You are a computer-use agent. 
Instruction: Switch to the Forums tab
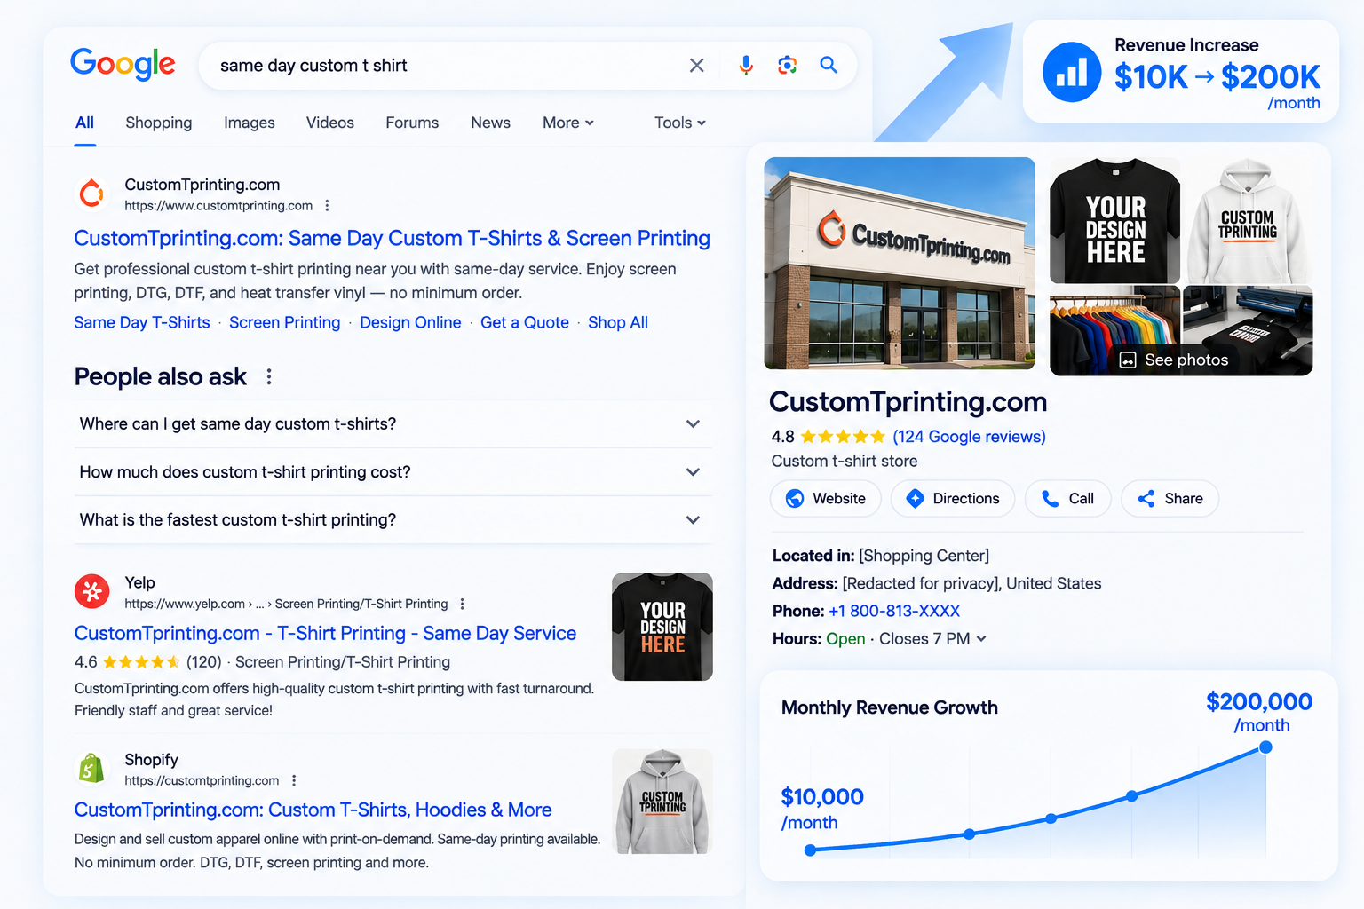[412, 123]
